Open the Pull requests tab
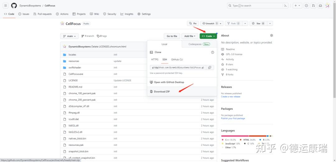 point(43,14)
